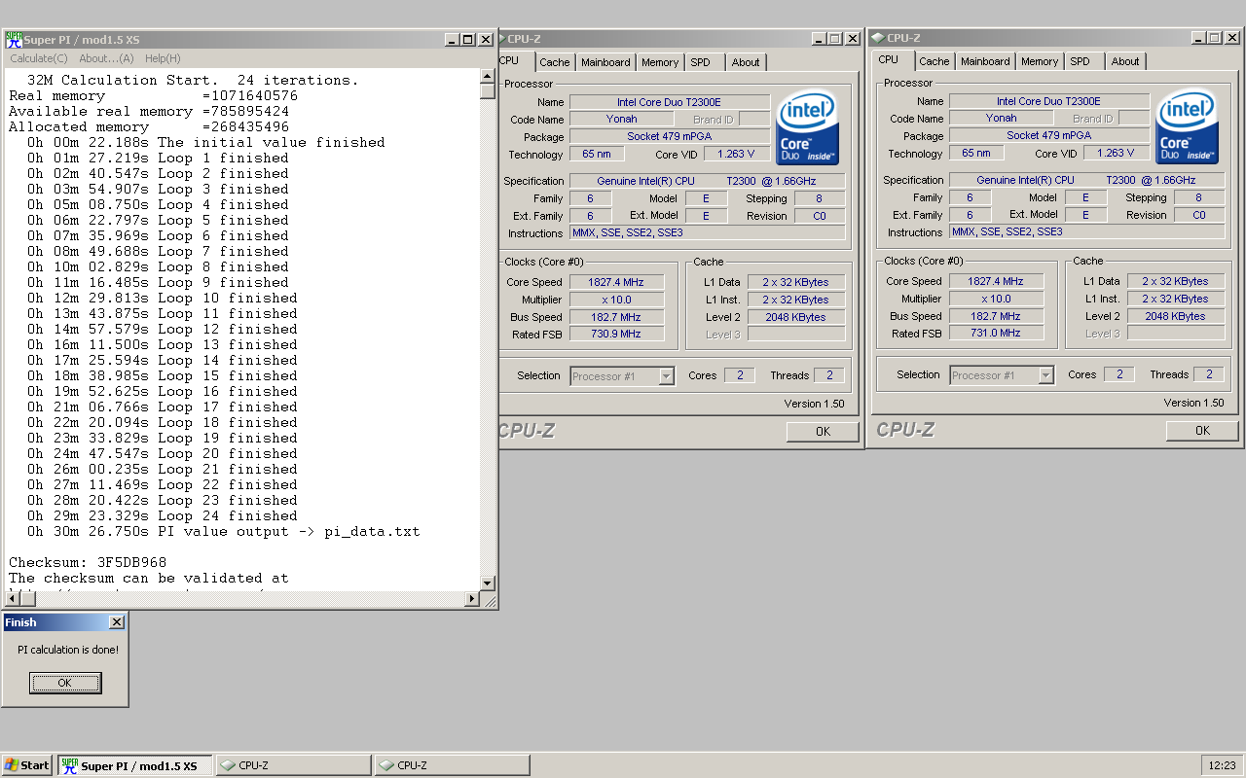Open the About menu in Super PI

point(106,58)
